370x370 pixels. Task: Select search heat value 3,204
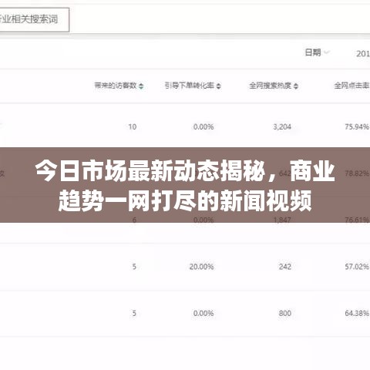click(x=282, y=126)
